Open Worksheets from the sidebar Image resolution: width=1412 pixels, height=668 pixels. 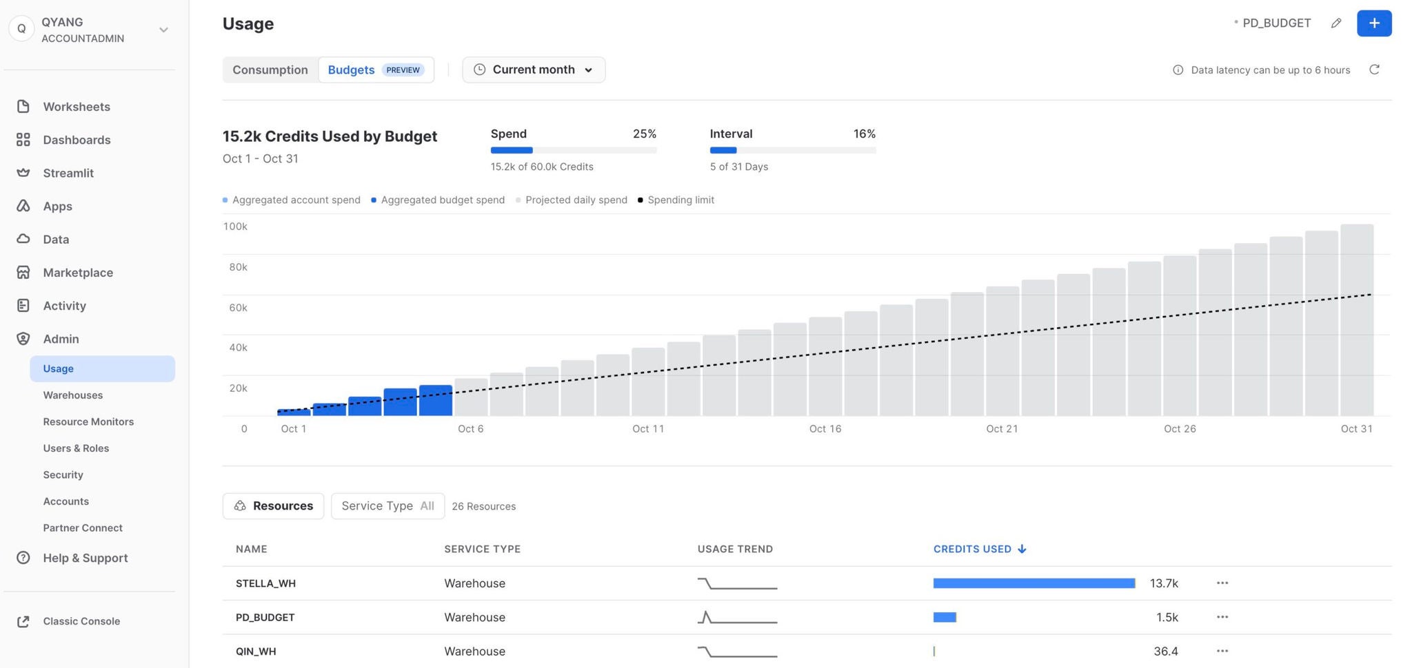76,107
